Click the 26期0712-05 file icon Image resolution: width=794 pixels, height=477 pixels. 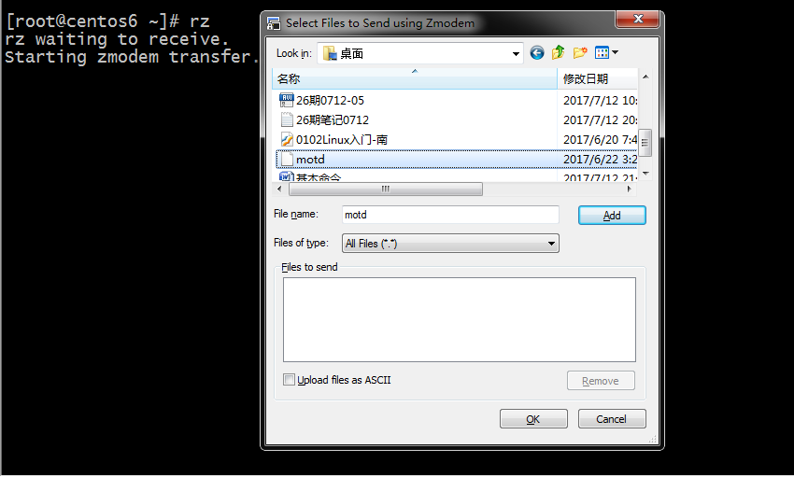(287, 100)
